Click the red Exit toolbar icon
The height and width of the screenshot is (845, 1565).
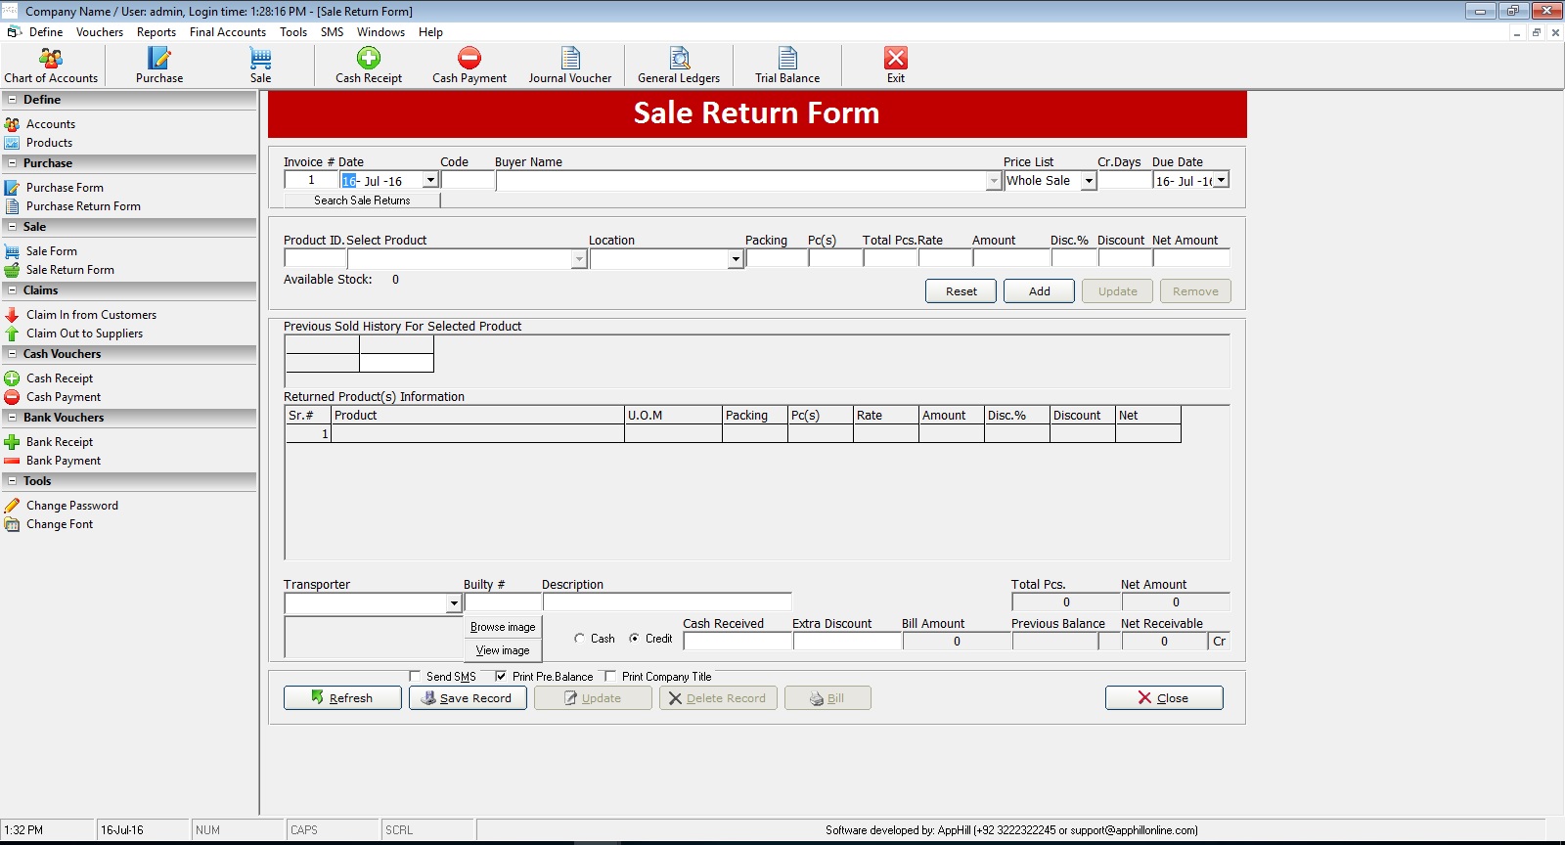tap(896, 65)
